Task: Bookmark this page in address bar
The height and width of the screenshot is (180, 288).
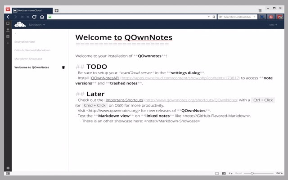Action: click(214, 17)
